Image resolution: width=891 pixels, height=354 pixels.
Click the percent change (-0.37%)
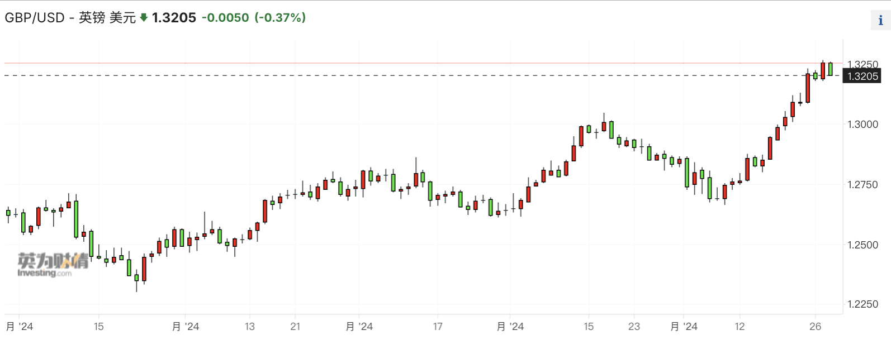(x=281, y=18)
